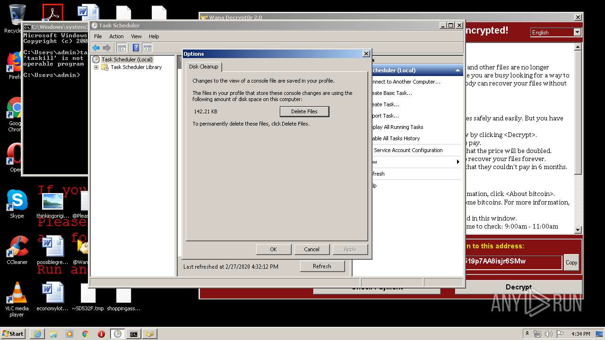Click the Command Prompt window title bar
605x340 pixels.
click(56, 27)
